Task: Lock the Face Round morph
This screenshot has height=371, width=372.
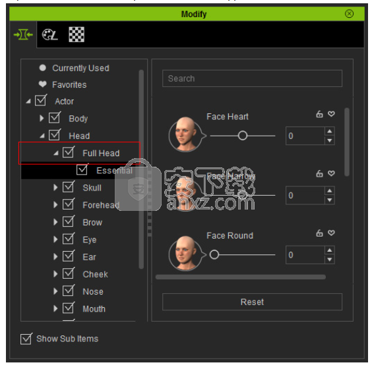Action: (319, 233)
